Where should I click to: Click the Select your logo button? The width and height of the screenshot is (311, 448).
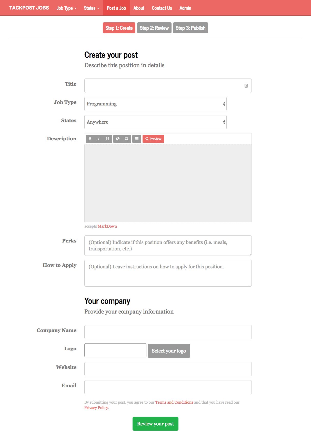169,351
